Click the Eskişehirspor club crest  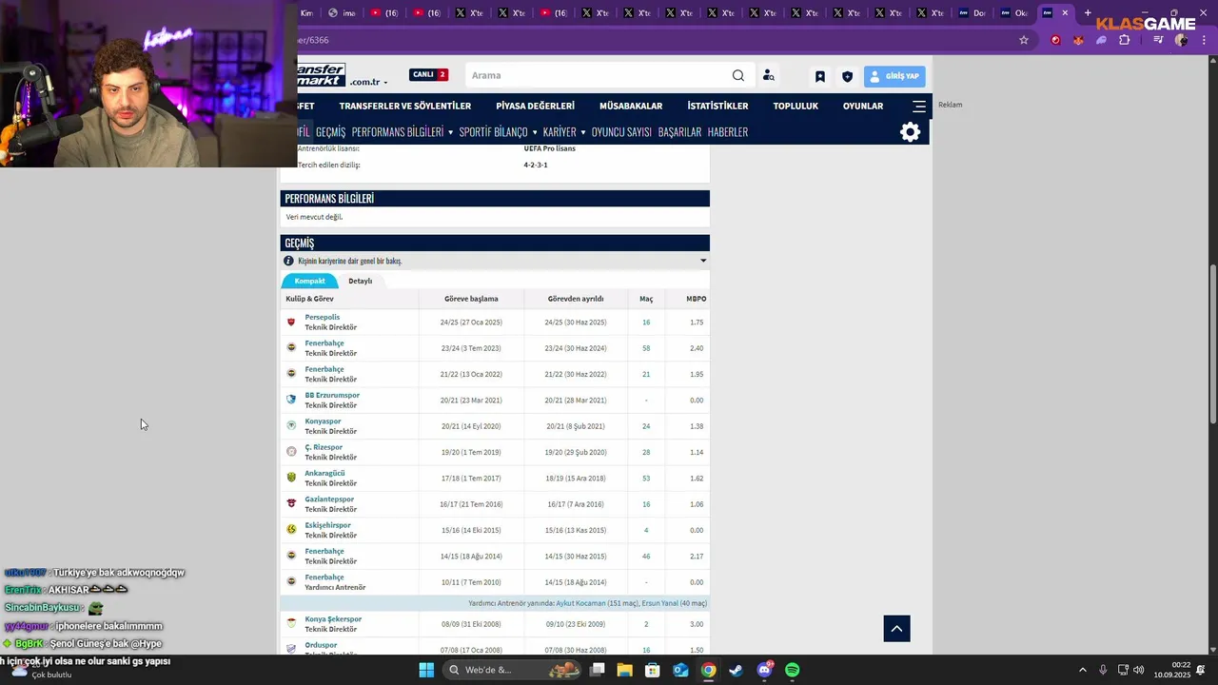291,529
